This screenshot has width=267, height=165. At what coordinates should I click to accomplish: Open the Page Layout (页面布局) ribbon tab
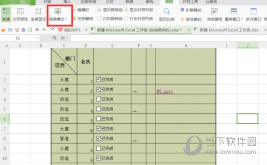88,2
